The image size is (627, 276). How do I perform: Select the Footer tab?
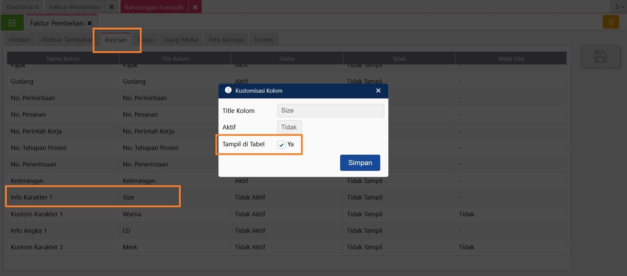pyautogui.click(x=263, y=40)
